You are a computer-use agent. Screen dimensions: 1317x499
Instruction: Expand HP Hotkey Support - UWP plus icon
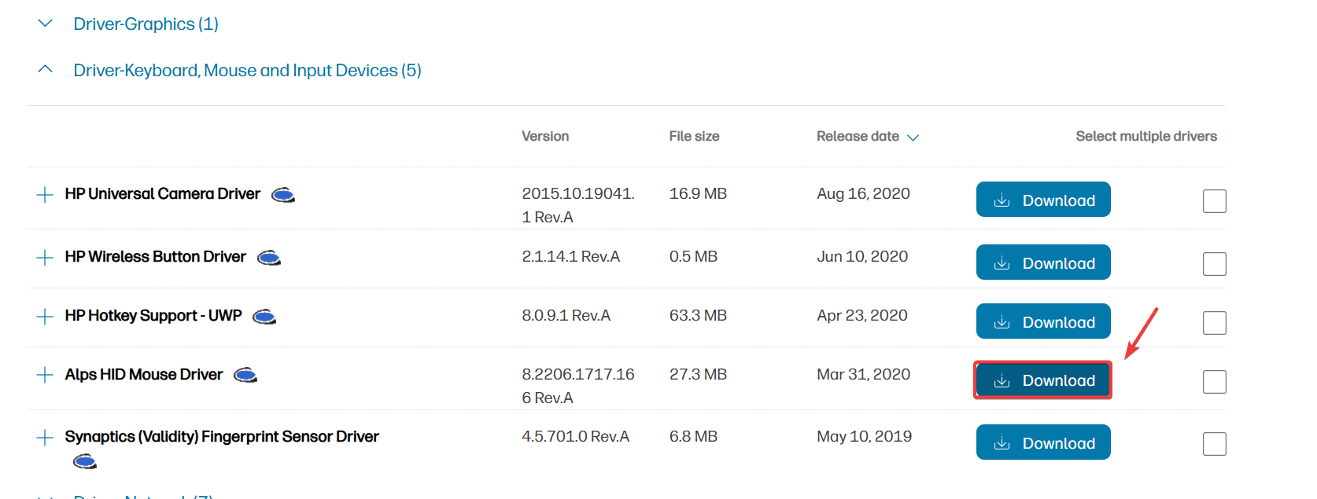[45, 317]
